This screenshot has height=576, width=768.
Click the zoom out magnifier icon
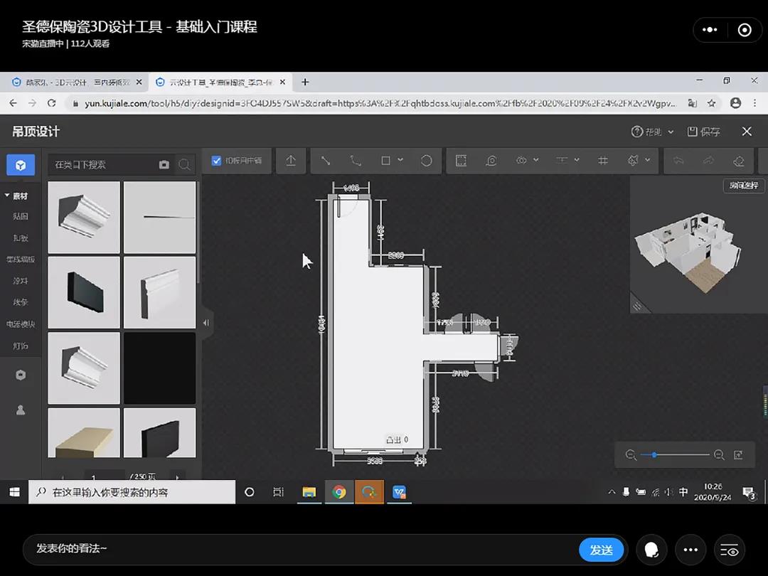pyautogui.click(x=631, y=455)
